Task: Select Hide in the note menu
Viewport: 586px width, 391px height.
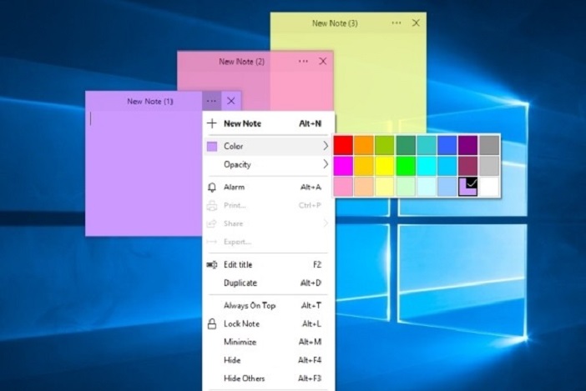Action: click(x=269, y=360)
